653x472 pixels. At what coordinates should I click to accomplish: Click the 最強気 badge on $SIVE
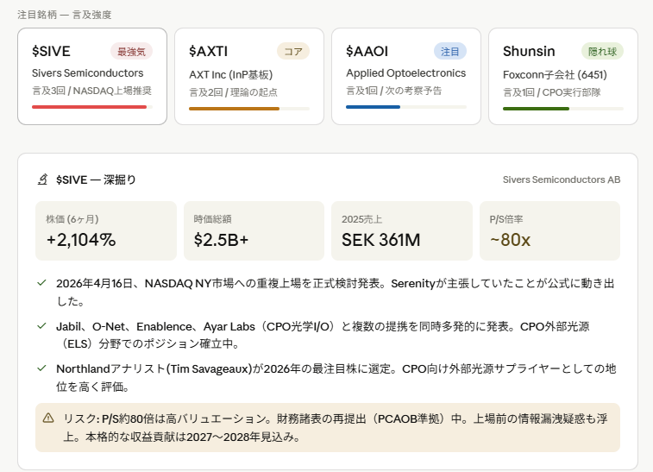[x=131, y=52]
